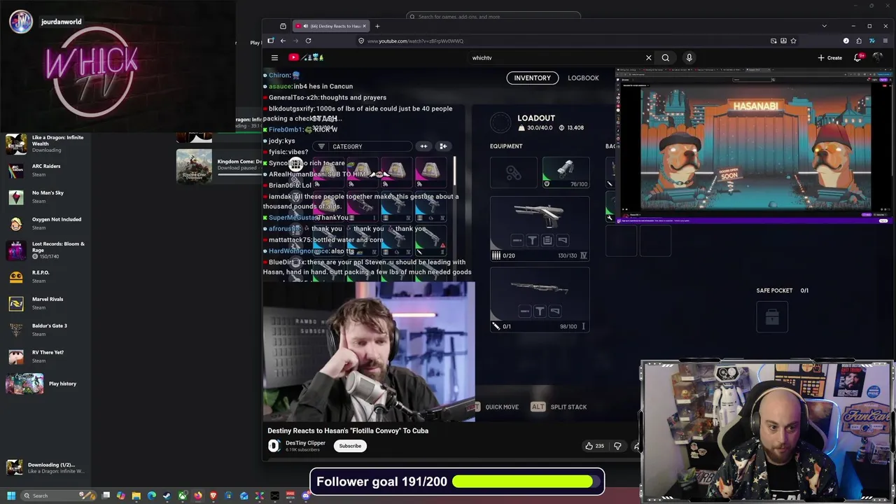The width and height of the screenshot is (896, 504).
Task: Open the Windows Start menu
Action: pyautogui.click(x=11, y=496)
